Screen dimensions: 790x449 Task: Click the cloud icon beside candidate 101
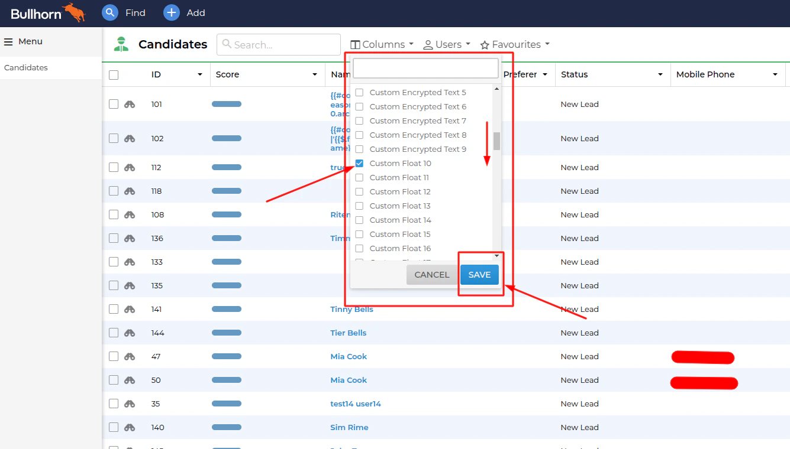tap(131, 104)
